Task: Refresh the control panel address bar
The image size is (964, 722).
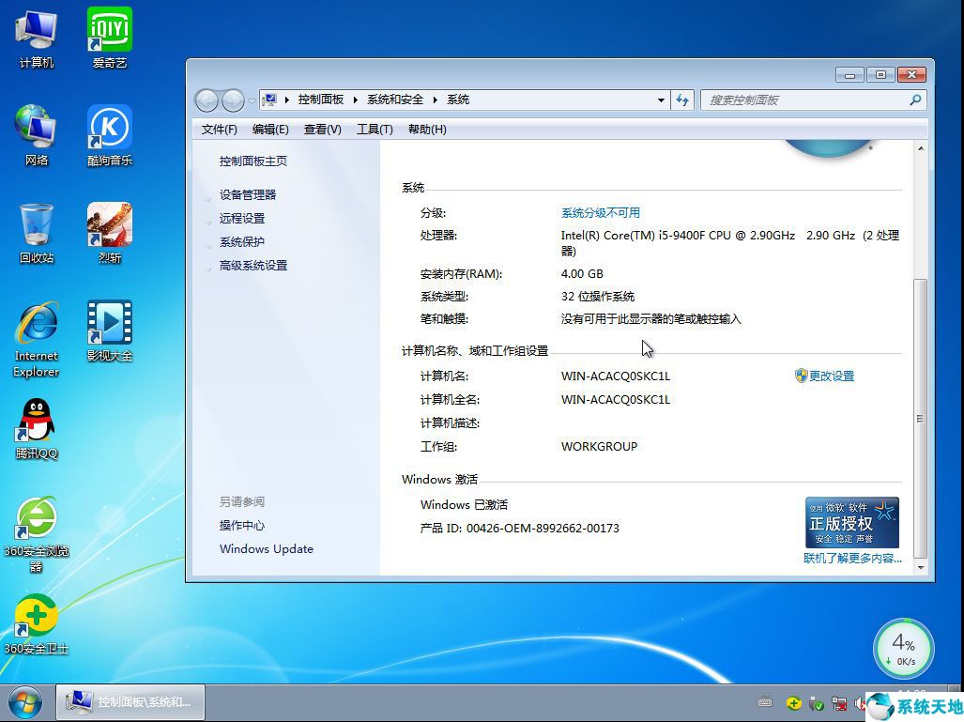Action: 682,100
